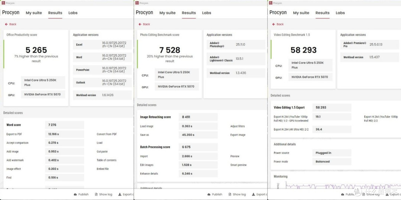Click Power mode Balanced value
This screenshot has width=401, height=200.
[332, 161]
